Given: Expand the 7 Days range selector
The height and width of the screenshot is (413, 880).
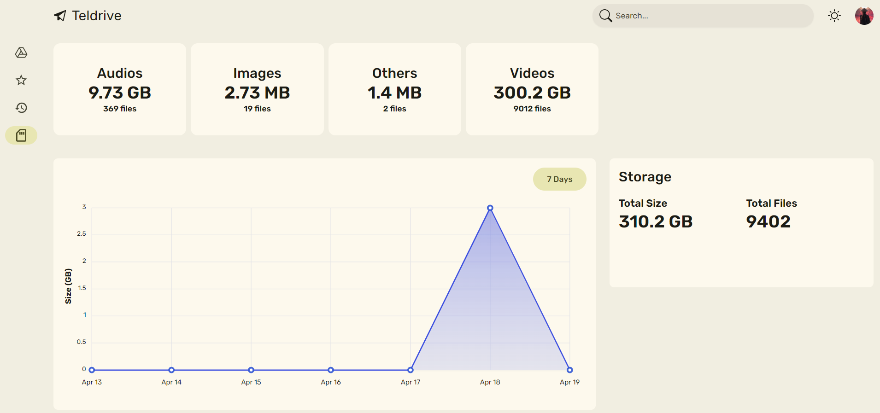Looking at the screenshot, I should pyautogui.click(x=559, y=179).
